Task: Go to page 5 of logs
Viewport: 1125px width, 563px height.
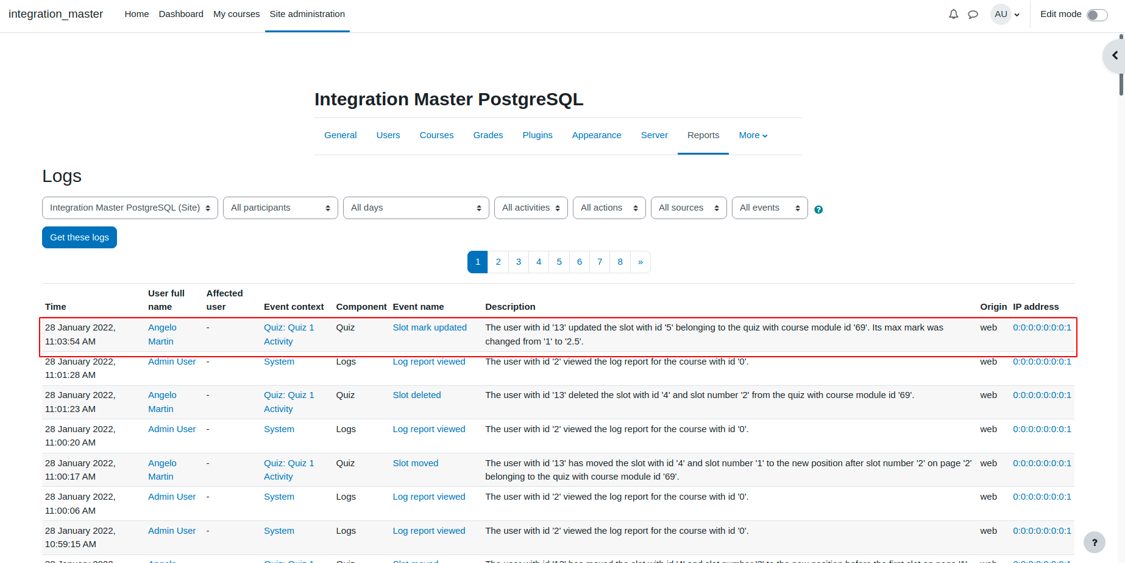Action: (559, 262)
